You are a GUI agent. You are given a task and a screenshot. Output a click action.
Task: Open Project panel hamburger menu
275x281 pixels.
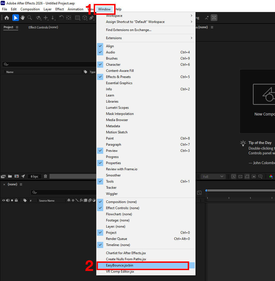click(x=17, y=27)
